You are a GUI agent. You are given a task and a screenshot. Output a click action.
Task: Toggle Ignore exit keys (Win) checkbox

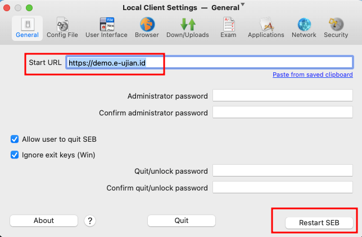pos(15,155)
